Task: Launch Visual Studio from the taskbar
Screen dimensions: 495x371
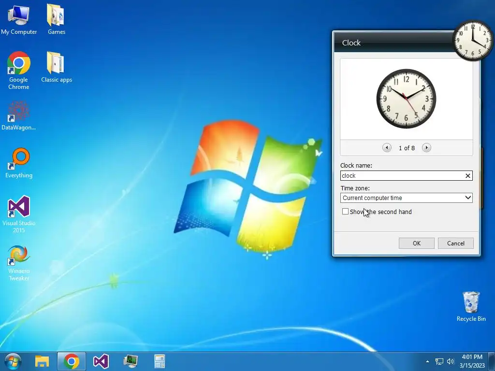Action: click(101, 361)
